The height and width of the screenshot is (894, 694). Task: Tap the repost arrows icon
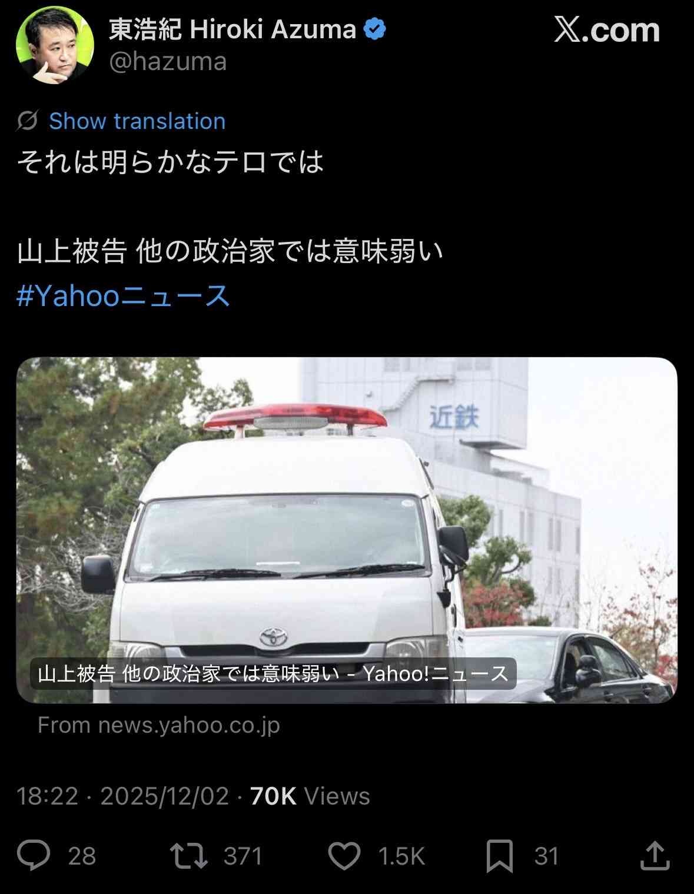(x=188, y=856)
